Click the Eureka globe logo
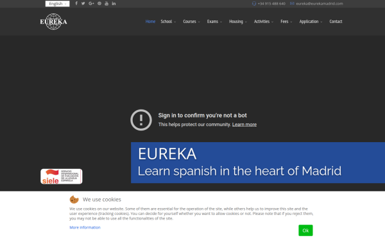385x240 pixels. (x=53, y=22)
